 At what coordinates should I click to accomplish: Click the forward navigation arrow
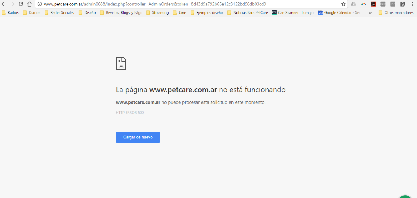click(x=12, y=4)
